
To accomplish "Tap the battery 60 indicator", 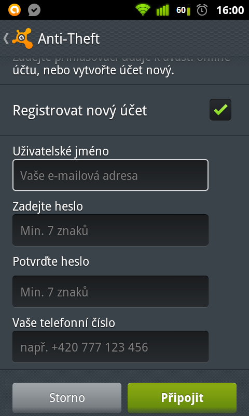I will [x=183, y=10].
